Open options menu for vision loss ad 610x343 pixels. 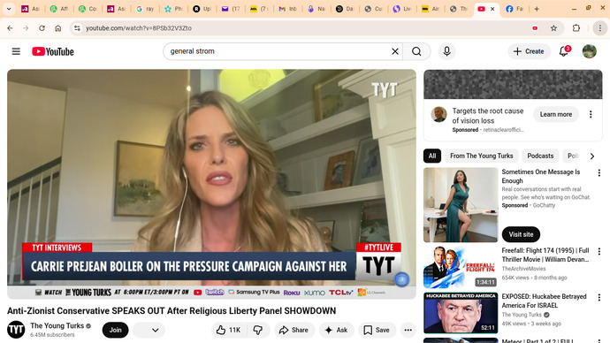pyautogui.click(x=591, y=114)
